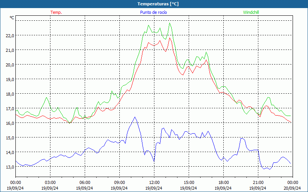The image size is (308, 192).
Task: Select the red 'Temp.' legend label
Action: (x=56, y=12)
